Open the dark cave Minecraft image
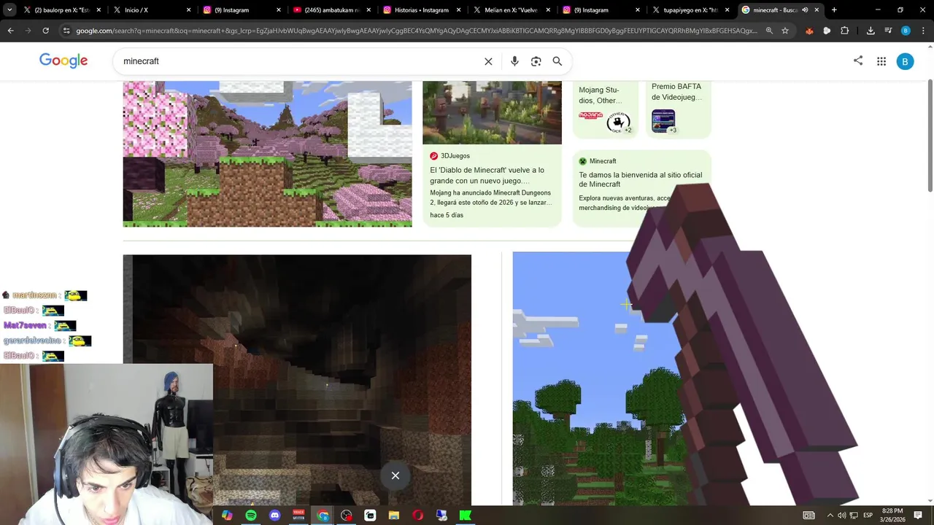Screen dimensions: 934x525 [297, 379]
